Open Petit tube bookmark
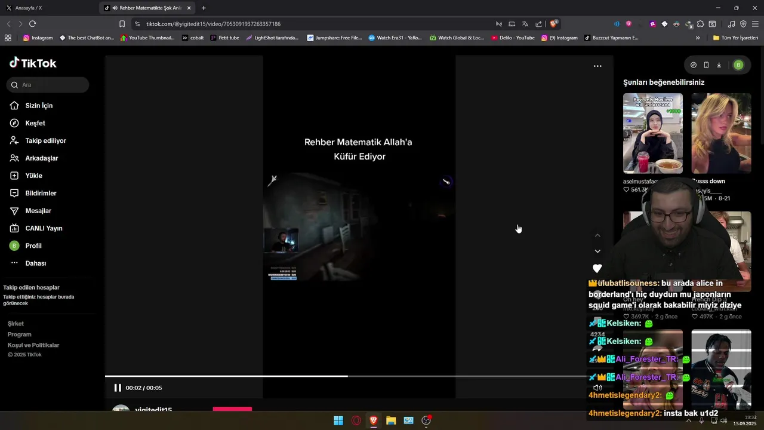The image size is (764, 430). [224, 38]
